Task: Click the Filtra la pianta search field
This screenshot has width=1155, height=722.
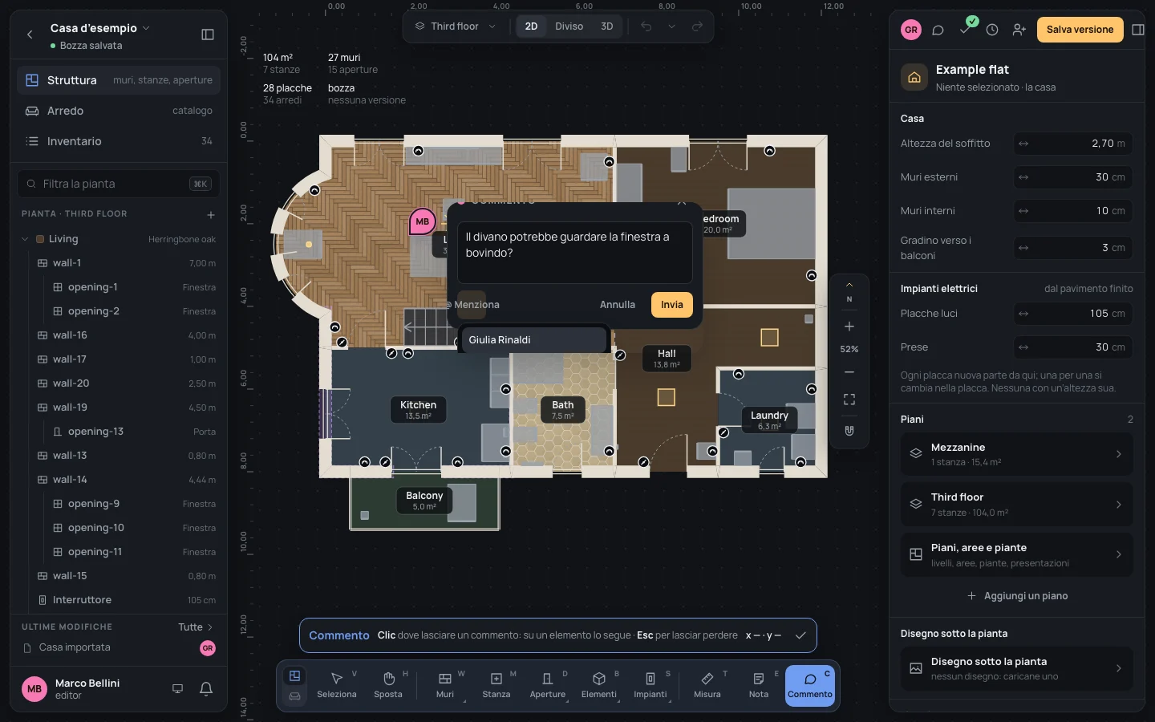Action: [119, 184]
